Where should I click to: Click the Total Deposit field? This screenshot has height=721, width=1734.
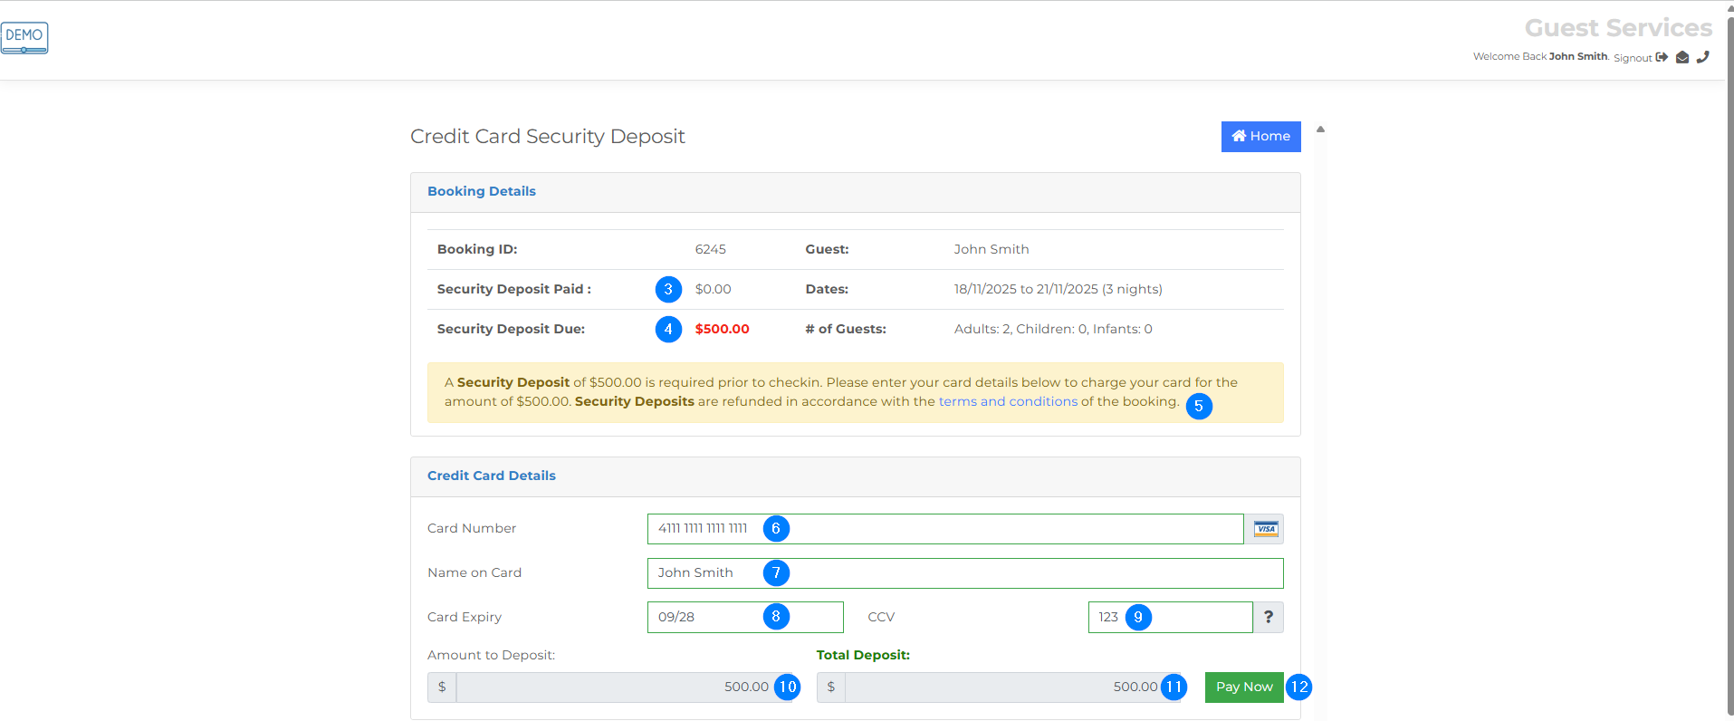tap(996, 687)
